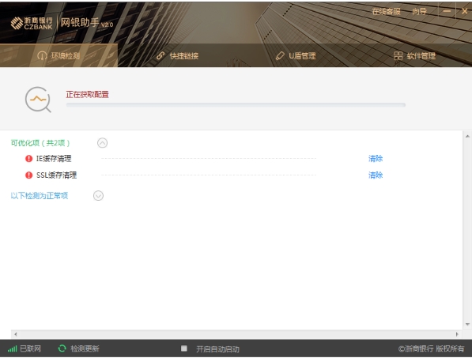Enable the 开启自动启动 checkbox
Viewport: 472px width, 358px height.
pyautogui.click(x=184, y=349)
